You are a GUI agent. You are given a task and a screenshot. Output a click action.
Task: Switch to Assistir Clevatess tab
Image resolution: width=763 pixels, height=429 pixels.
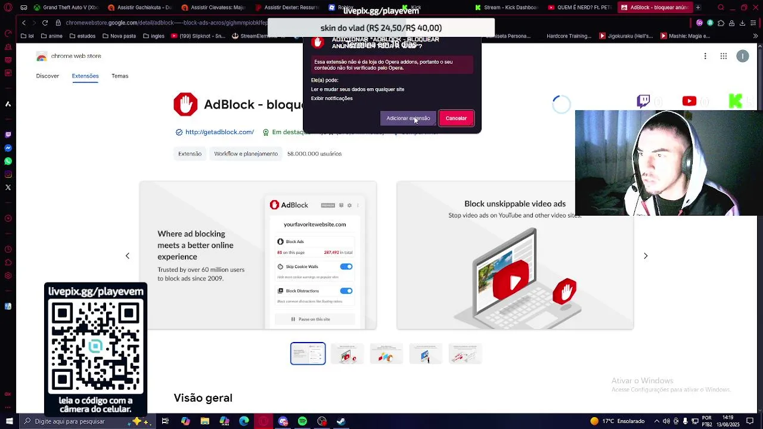213,8
